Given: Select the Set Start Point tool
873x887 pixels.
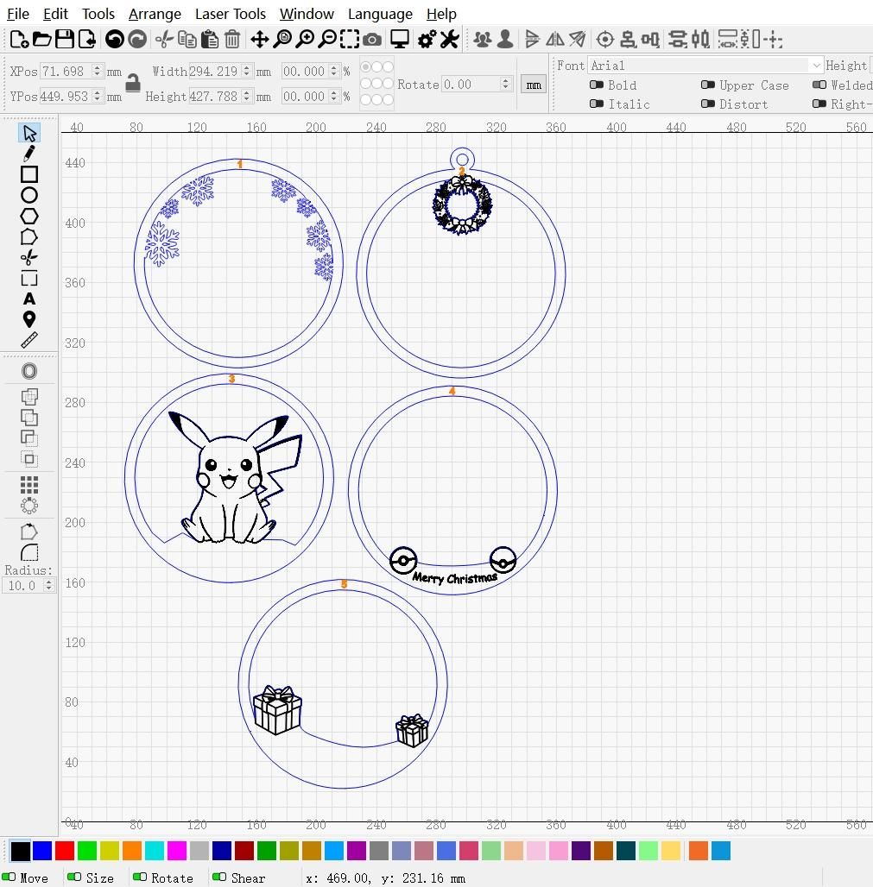Looking at the screenshot, I should pos(29,532).
